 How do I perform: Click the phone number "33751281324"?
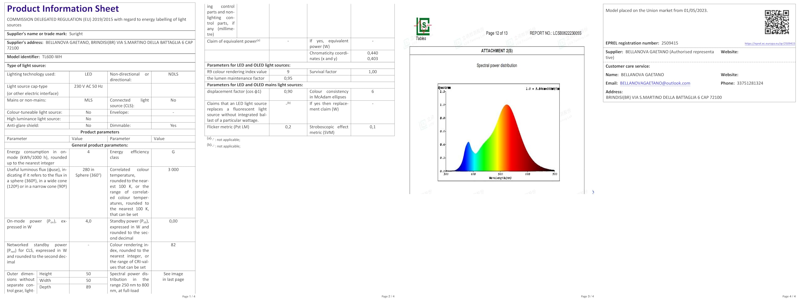[x=750, y=83]
